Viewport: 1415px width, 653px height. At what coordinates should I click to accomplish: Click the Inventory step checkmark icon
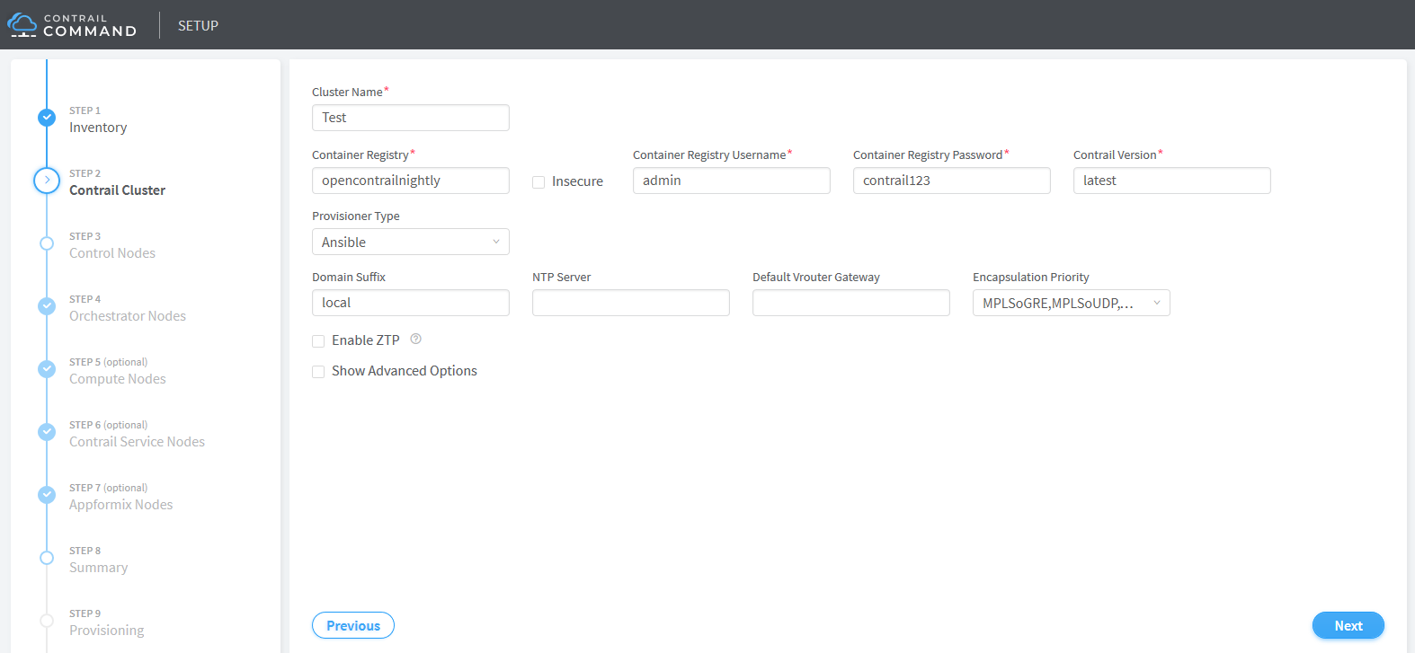click(x=47, y=118)
